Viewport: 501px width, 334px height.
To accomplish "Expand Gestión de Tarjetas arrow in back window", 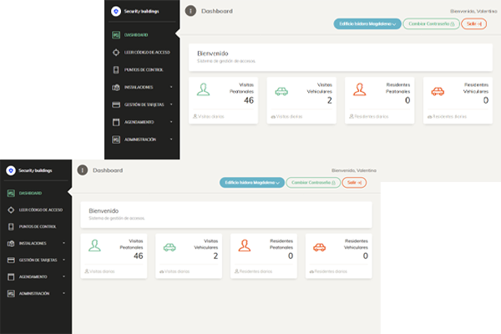I will (x=172, y=104).
